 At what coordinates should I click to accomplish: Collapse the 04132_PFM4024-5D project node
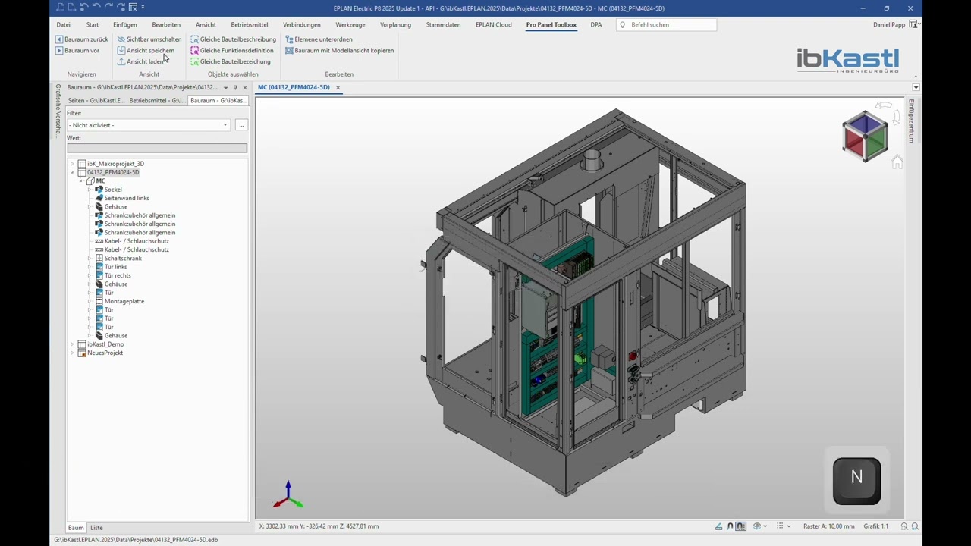(x=73, y=172)
